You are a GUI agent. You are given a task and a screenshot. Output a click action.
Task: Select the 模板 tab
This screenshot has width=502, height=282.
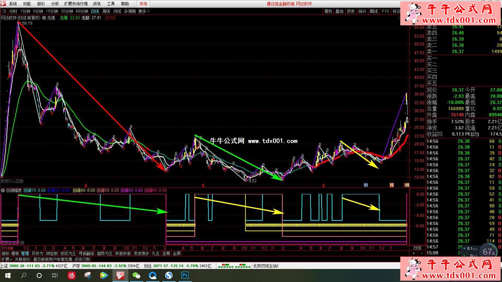[15, 253]
